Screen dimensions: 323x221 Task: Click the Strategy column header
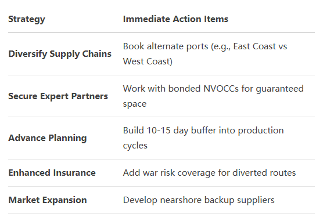[27, 19]
